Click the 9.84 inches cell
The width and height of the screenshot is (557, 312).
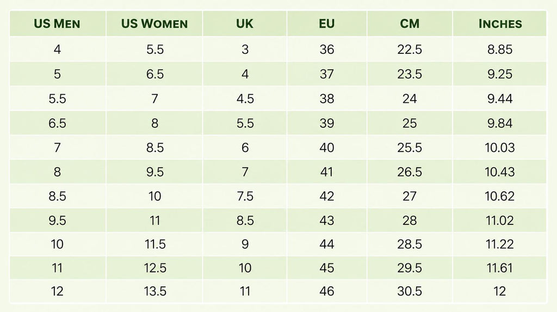click(500, 123)
